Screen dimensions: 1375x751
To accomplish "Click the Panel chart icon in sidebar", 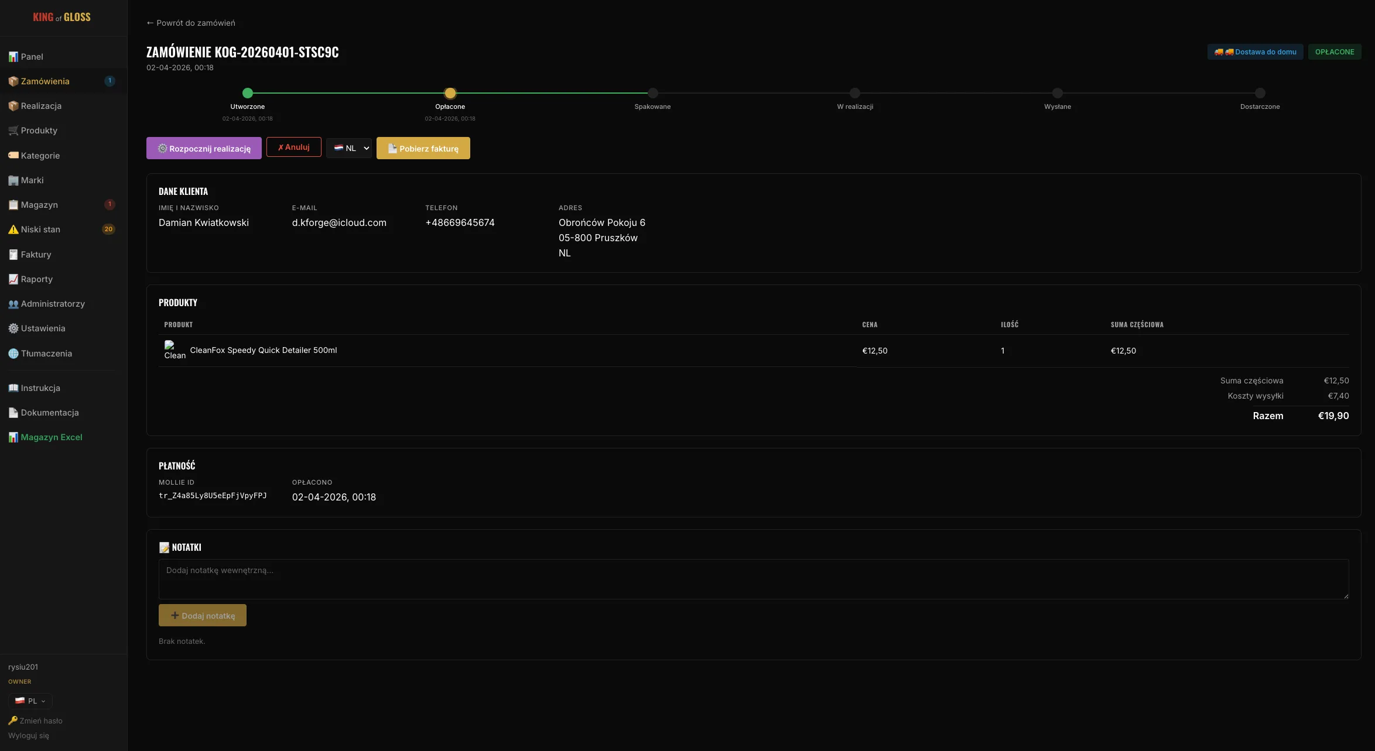I will click(x=13, y=57).
